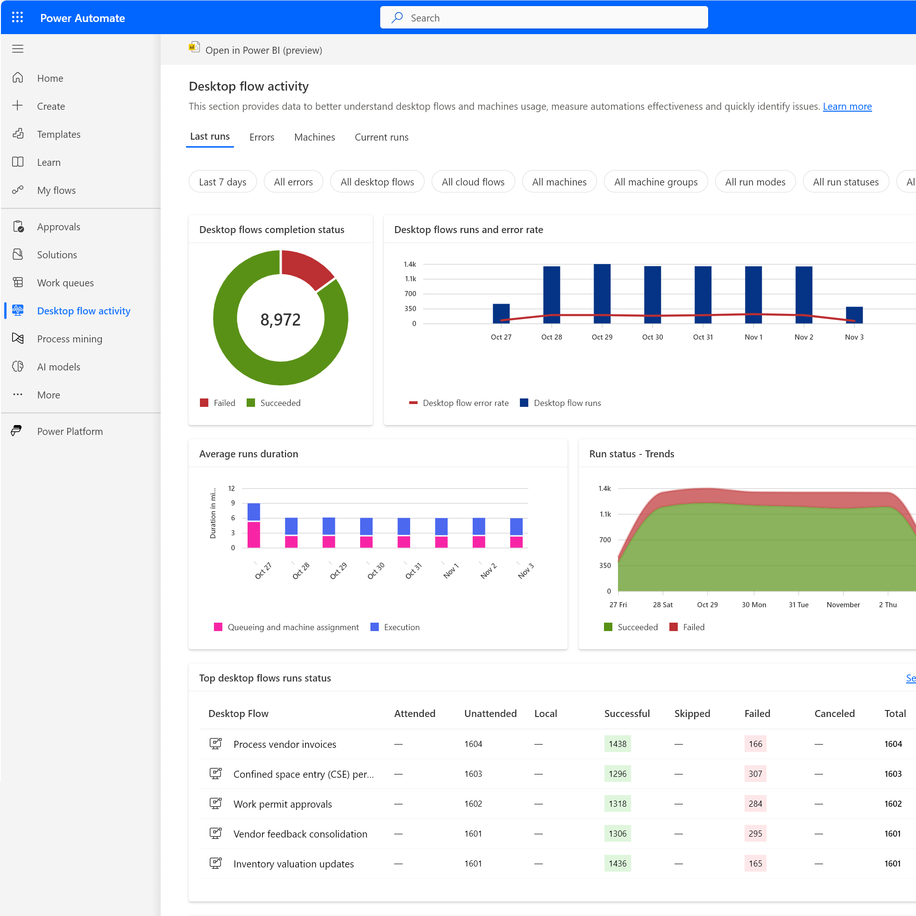Open Vendor feedback consolidation flow
The image size is (916, 916).
coord(300,833)
